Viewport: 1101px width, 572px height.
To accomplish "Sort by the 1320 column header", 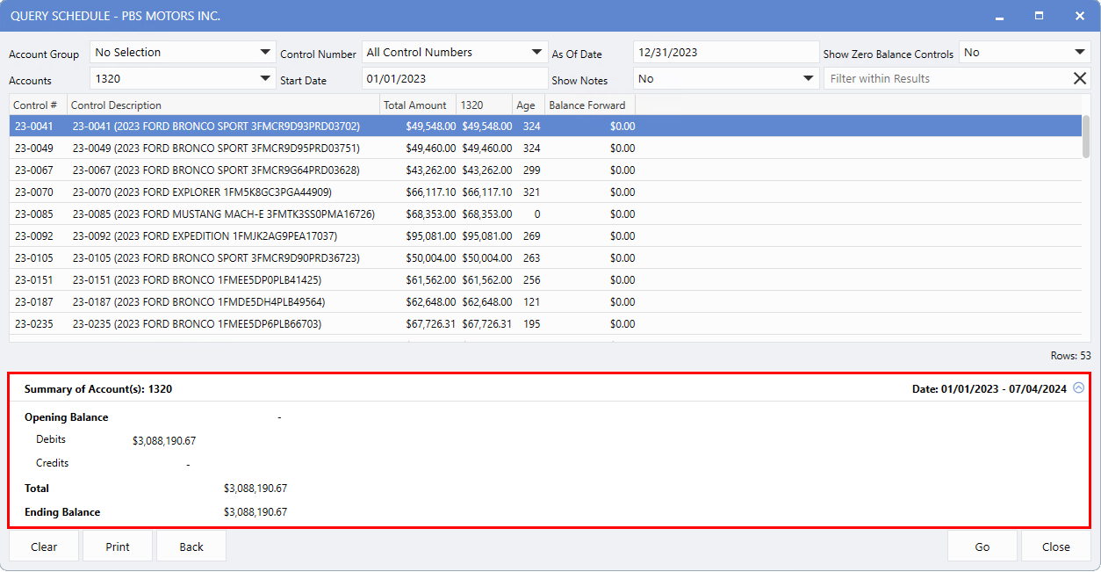I will coord(485,105).
